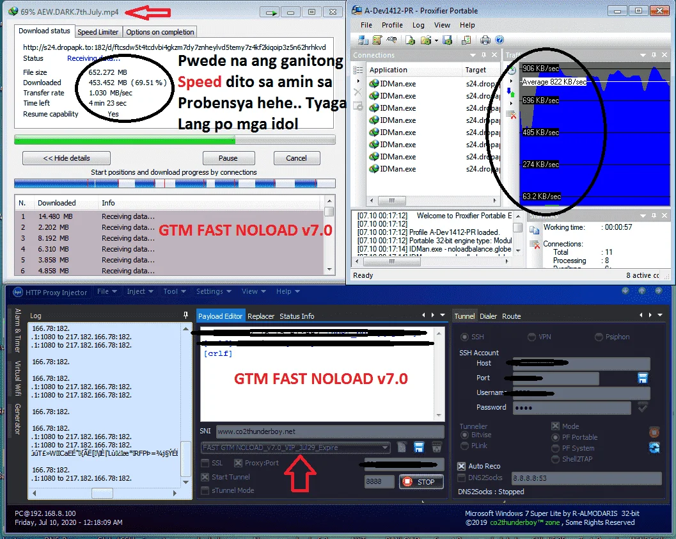Image resolution: width=676 pixels, height=539 pixels.
Task: Toggle the SSL checkbox
Action: coord(205,463)
